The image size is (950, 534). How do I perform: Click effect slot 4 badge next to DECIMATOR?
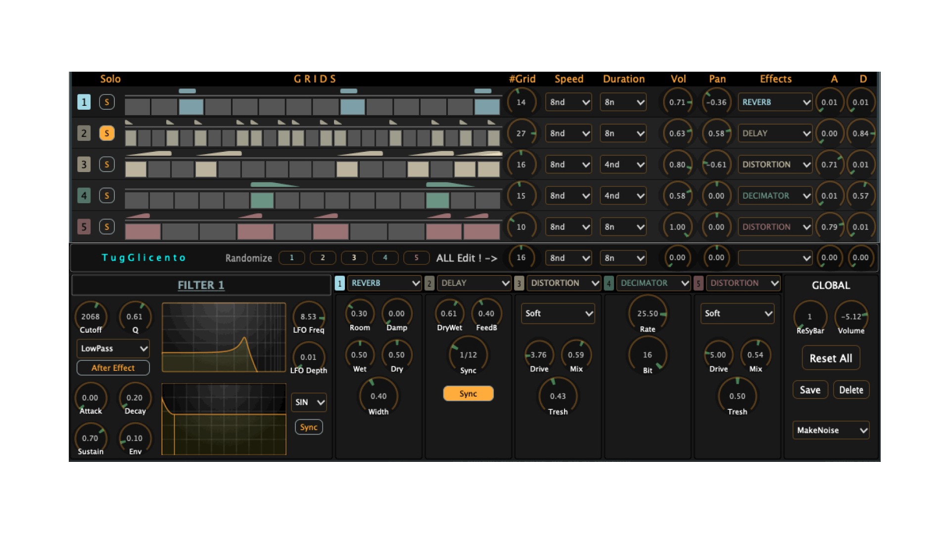609,283
